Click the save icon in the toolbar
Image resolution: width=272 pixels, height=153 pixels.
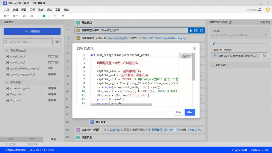tap(24, 16)
